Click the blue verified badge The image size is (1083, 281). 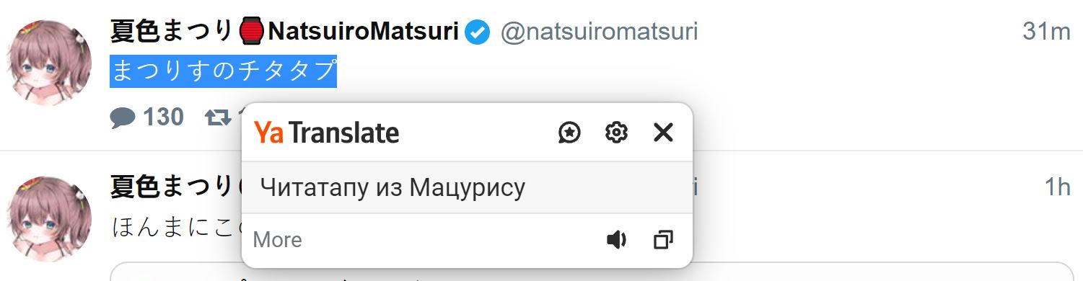point(477,32)
